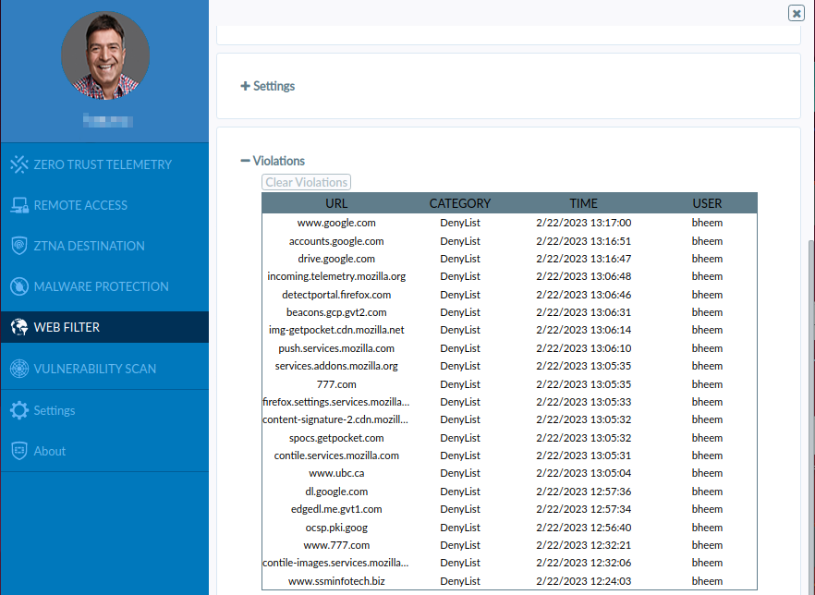Click the About icon in sidebar

pos(19,451)
